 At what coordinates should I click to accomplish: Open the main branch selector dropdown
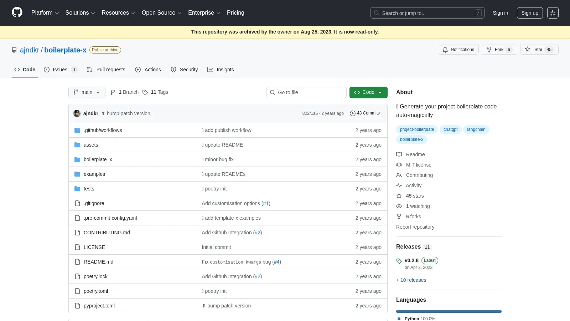(x=87, y=92)
